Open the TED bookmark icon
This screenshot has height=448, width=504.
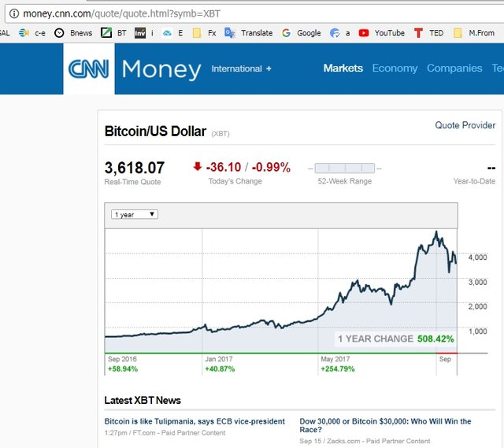coord(418,33)
